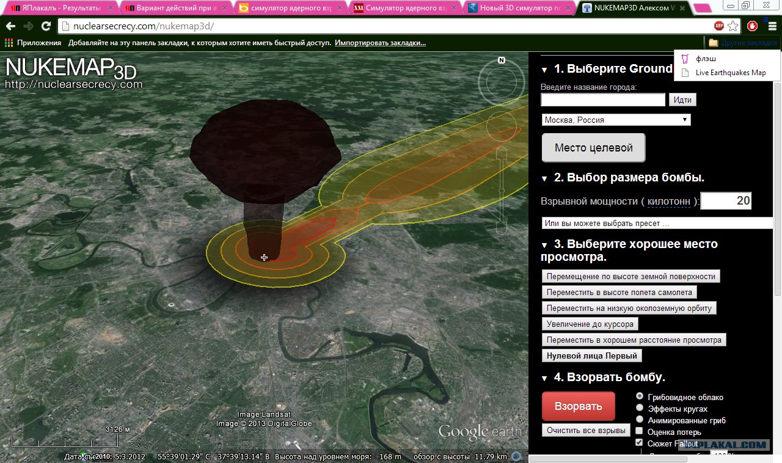Collapse section 2 Выбор размера бомбы
Viewport: 782px width, 463px height.
coord(545,178)
